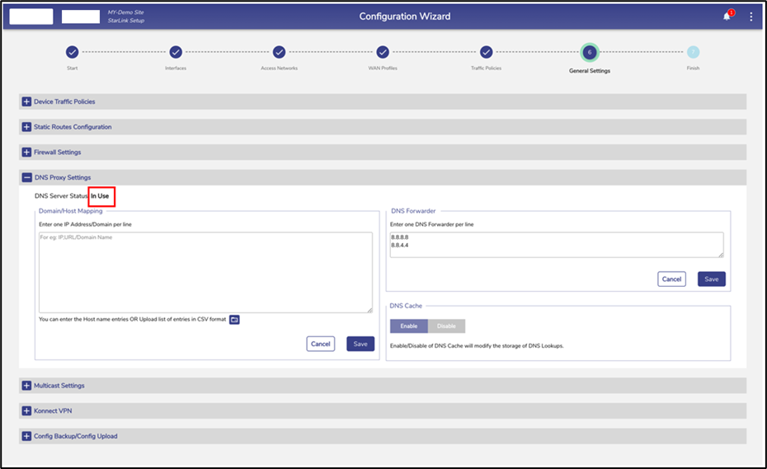Image resolution: width=767 pixels, height=469 pixels.
Task: Select the General Settings step 6
Action: pos(589,52)
